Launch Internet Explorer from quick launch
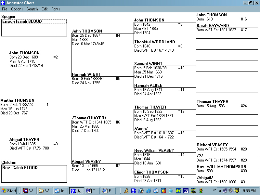Image resolution: width=260 pixels, height=195 pixels. click(149, 191)
